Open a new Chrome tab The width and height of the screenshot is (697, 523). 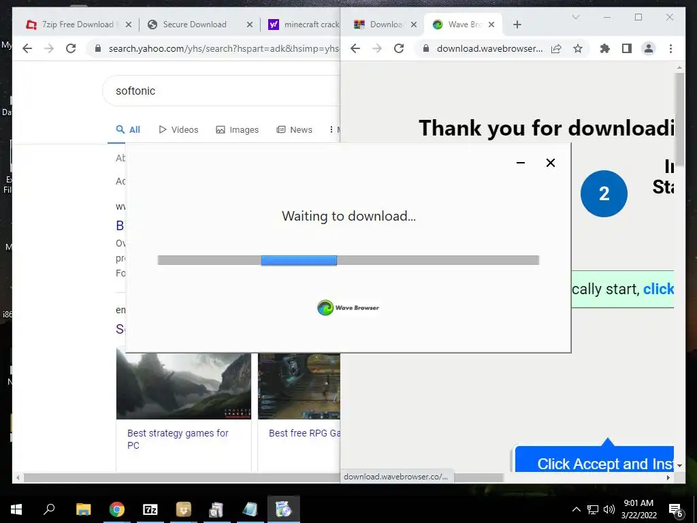(517, 25)
